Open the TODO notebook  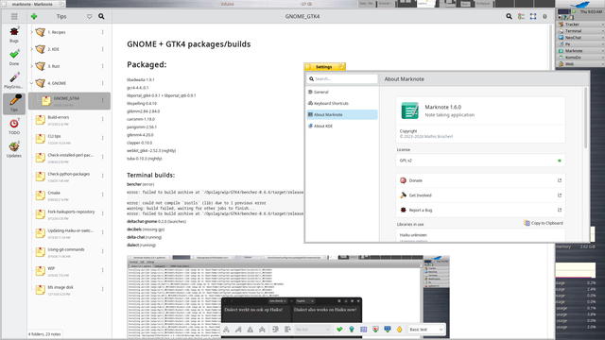[14, 127]
